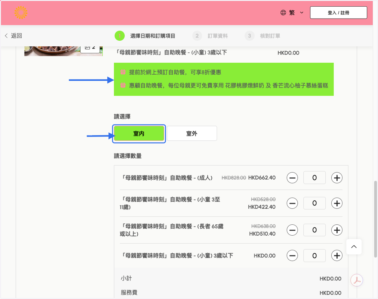Image resolution: width=378 pixels, height=299 pixels.
Task: Click discounted price HKD662.40
Action: [x=262, y=178]
